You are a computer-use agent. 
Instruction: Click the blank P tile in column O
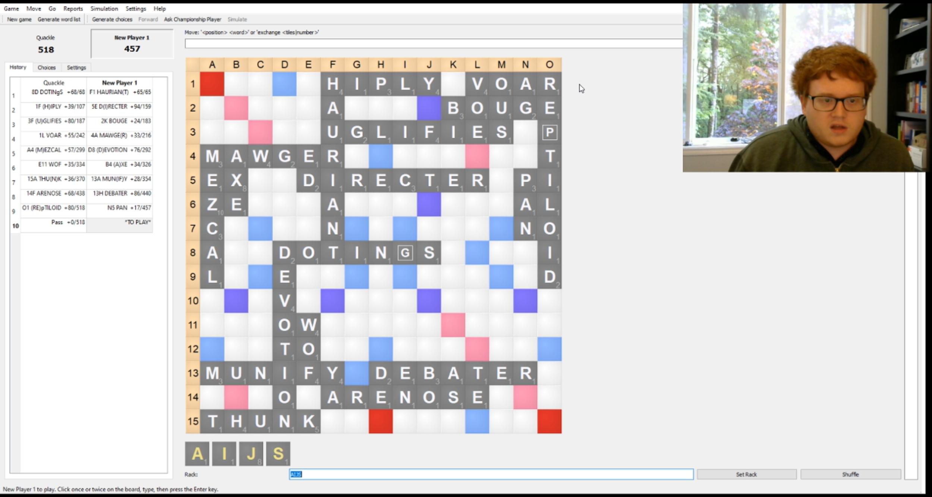pyautogui.click(x=549, y=132)
